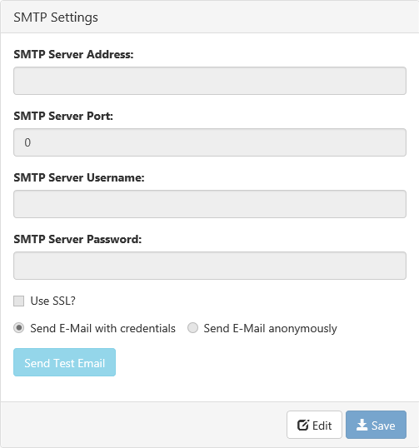
Task: Click the "Send E-Mail with credentials" label
Action: [x=103, y=328]
